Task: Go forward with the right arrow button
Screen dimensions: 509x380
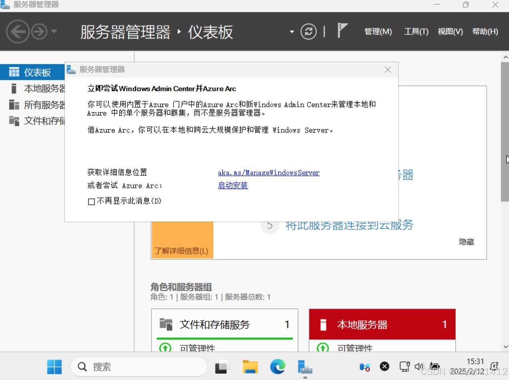Action: click(39, 32)
